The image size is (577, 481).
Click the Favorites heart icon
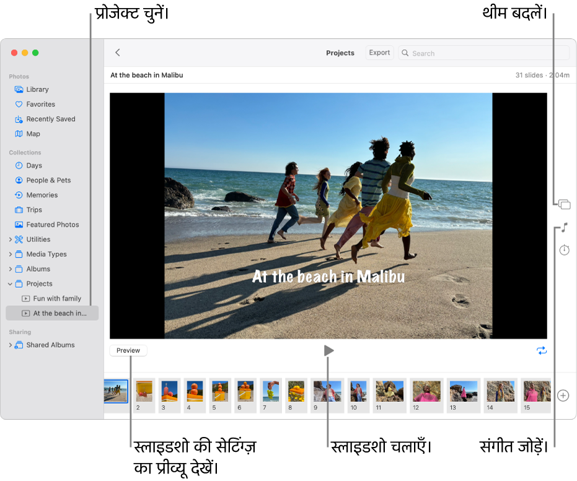pyautogui.click(x=19, y=105)
